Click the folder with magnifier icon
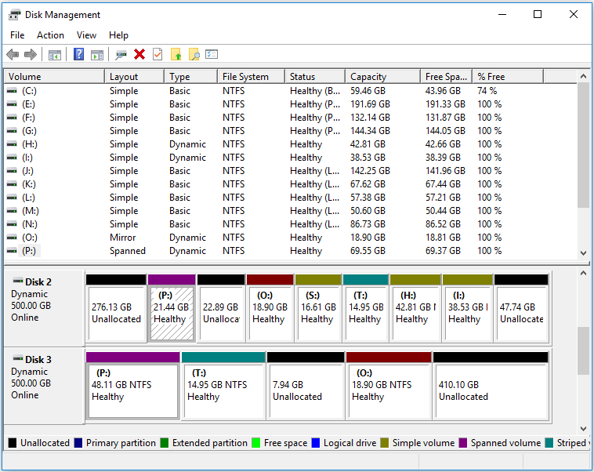Screen dimensions: 594x472 pyautogui.click(x=194, y=55)
